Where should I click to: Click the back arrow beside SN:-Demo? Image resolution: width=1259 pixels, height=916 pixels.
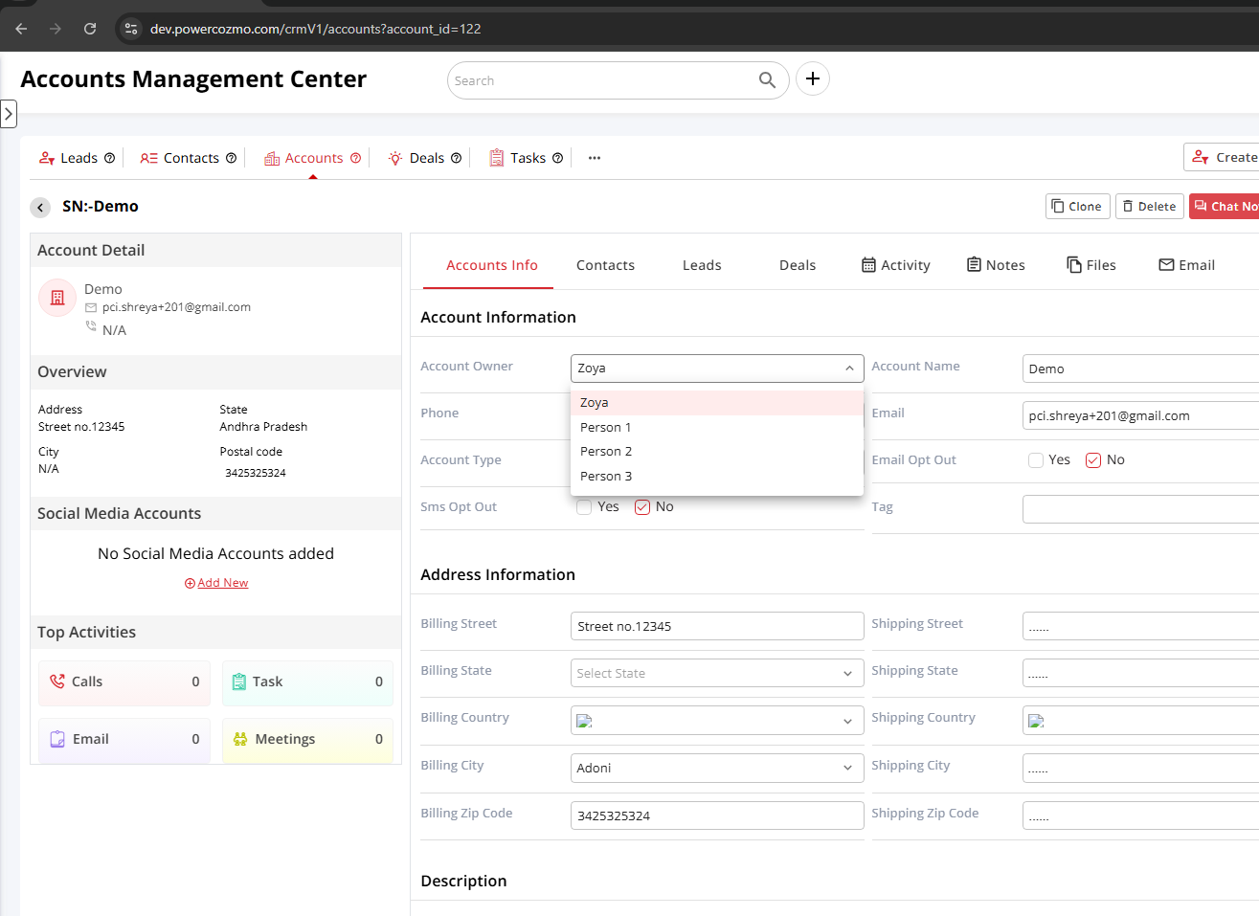[40, 207]
